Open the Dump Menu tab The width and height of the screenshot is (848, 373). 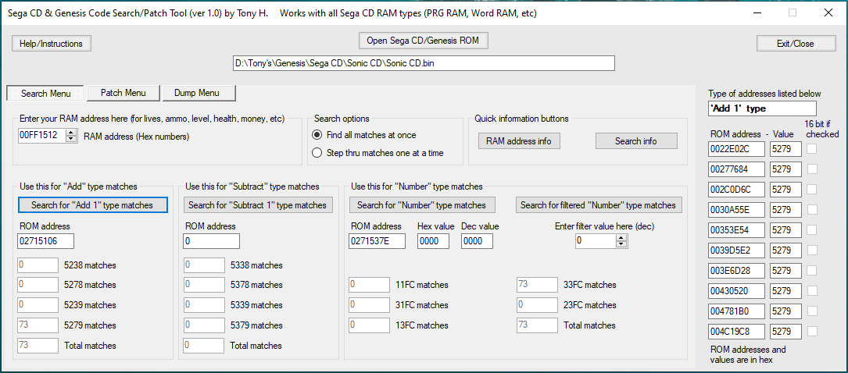tap(199, 93)
